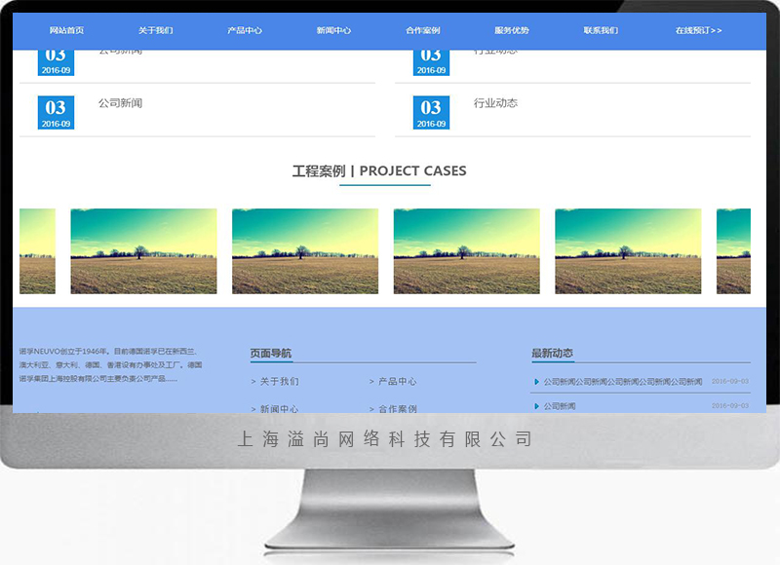The width and height of the screenshot is (780, 565).
Task: Go to 关于我们 in the top navigation bar
Action: coord(155,30)
